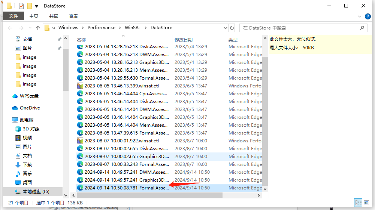Open 视频 folder under 此电脑
375x210 pixels.
pos(27,138)
